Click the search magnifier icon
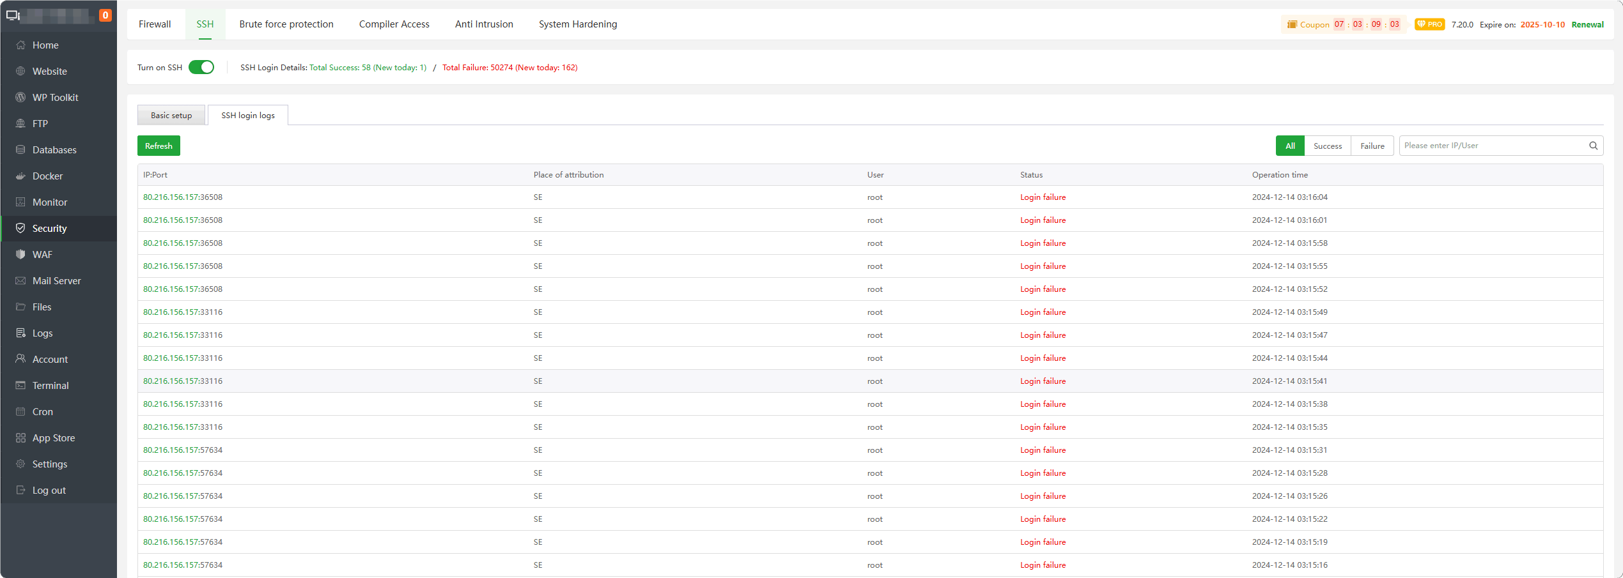Viewport: 1623px width, 578px height. (x=1593, y=146)
